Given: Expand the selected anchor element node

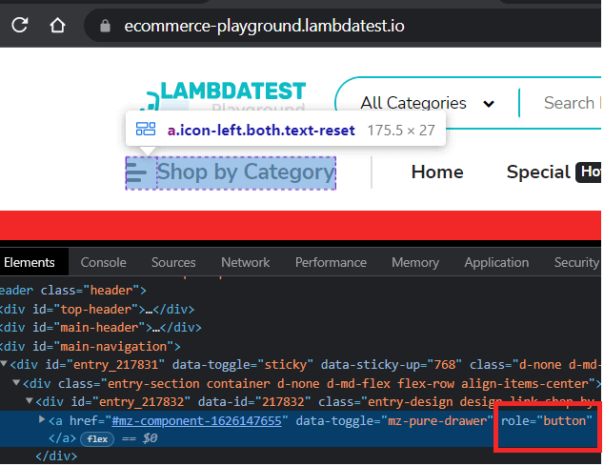Looking at the screenshot, I should (x=42, y=419).
